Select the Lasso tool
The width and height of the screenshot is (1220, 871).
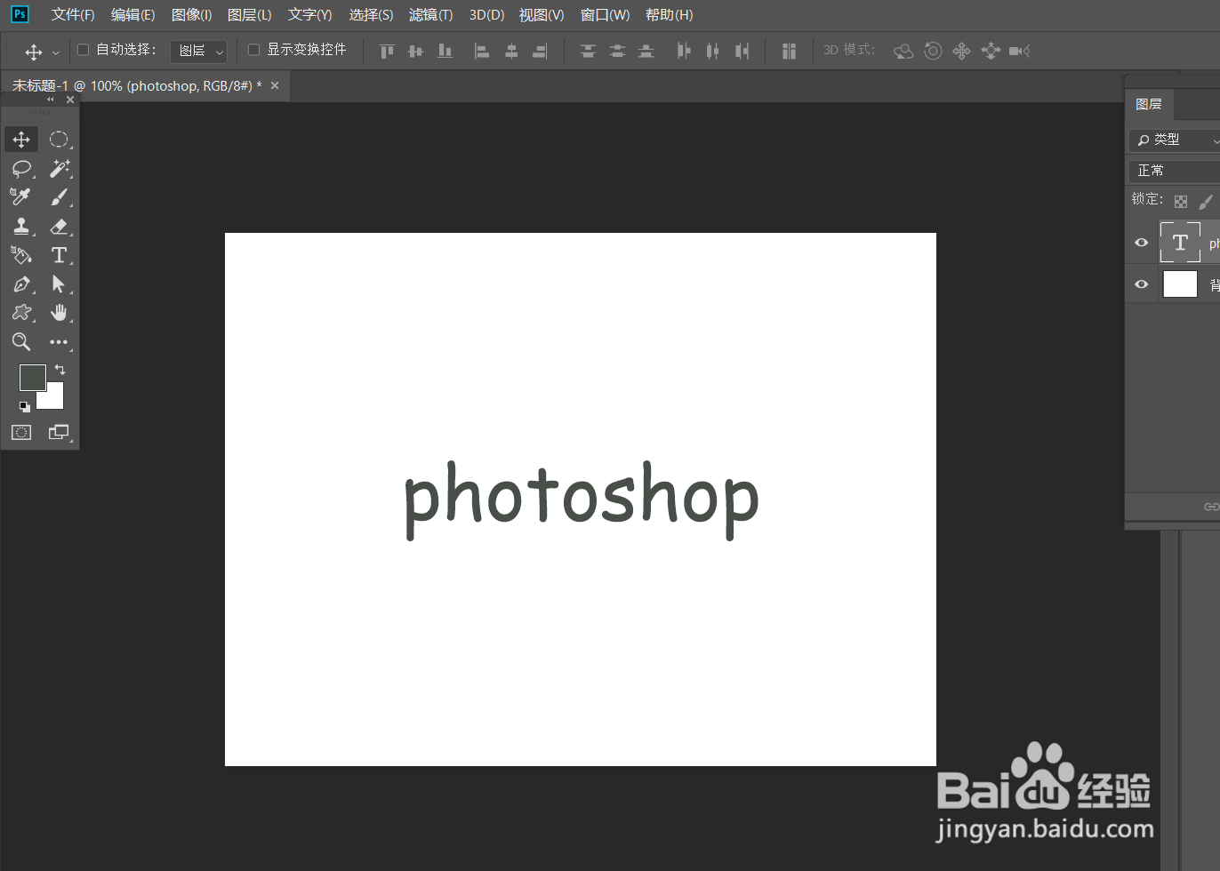tap(21, 169)
